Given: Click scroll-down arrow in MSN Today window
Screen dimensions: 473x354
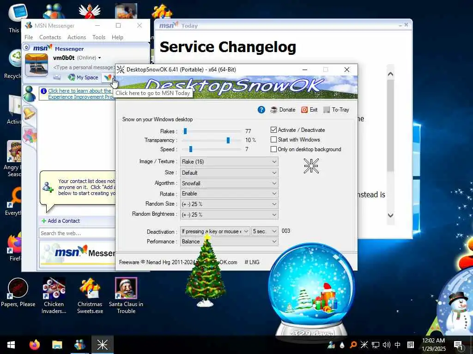Looking at the screenshot, I should pyautogui.click(x=390, y=215).
